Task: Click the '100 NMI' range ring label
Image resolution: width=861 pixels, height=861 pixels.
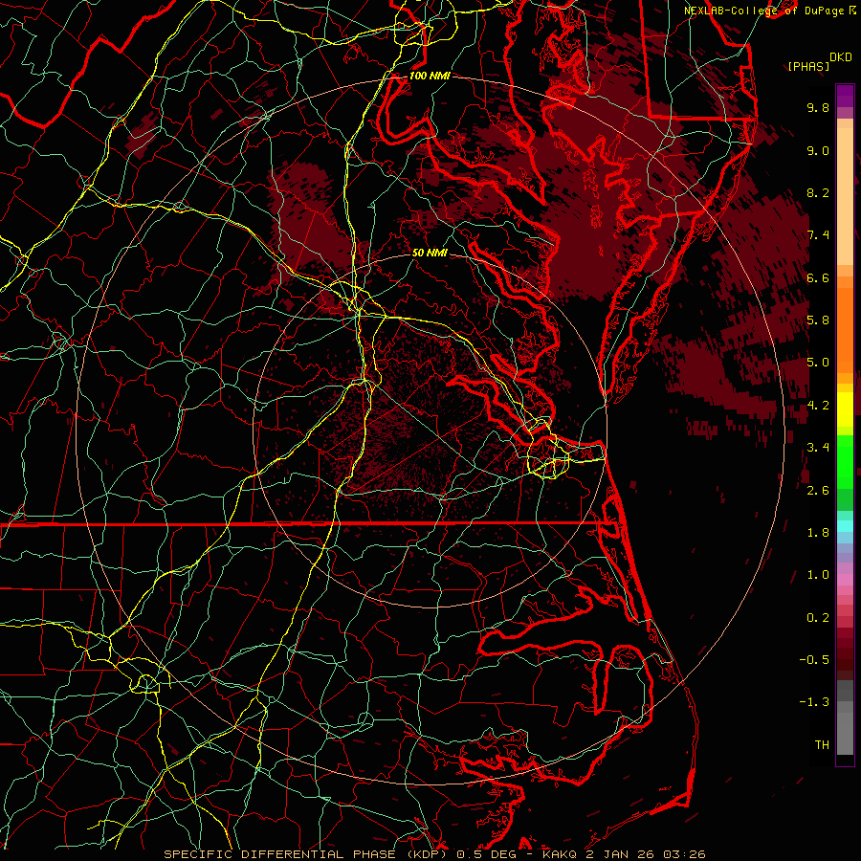Action: [x=430, y=76]
